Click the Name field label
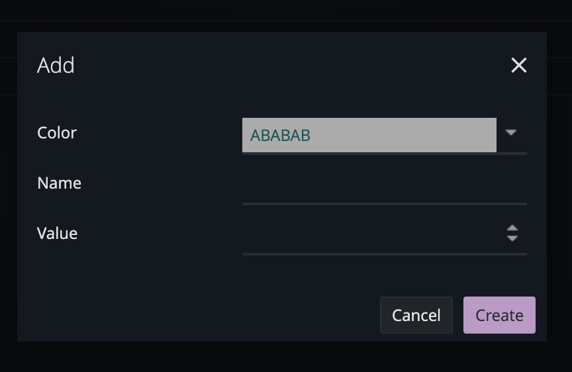572x372 pixels. tap(59, 183)
